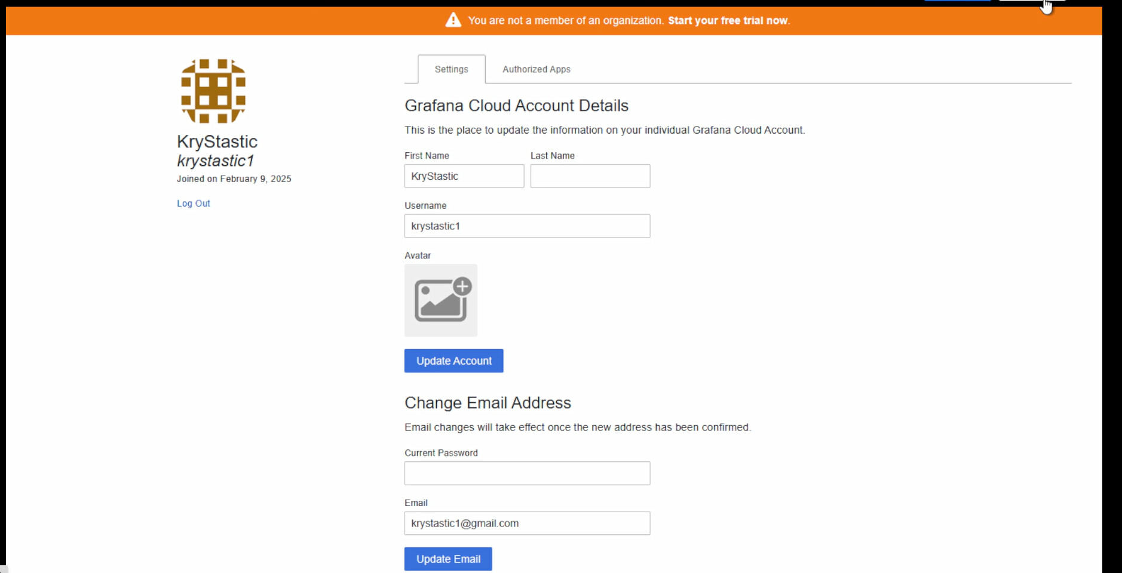
Task: Log out of the account
Action: coord(194,204)
